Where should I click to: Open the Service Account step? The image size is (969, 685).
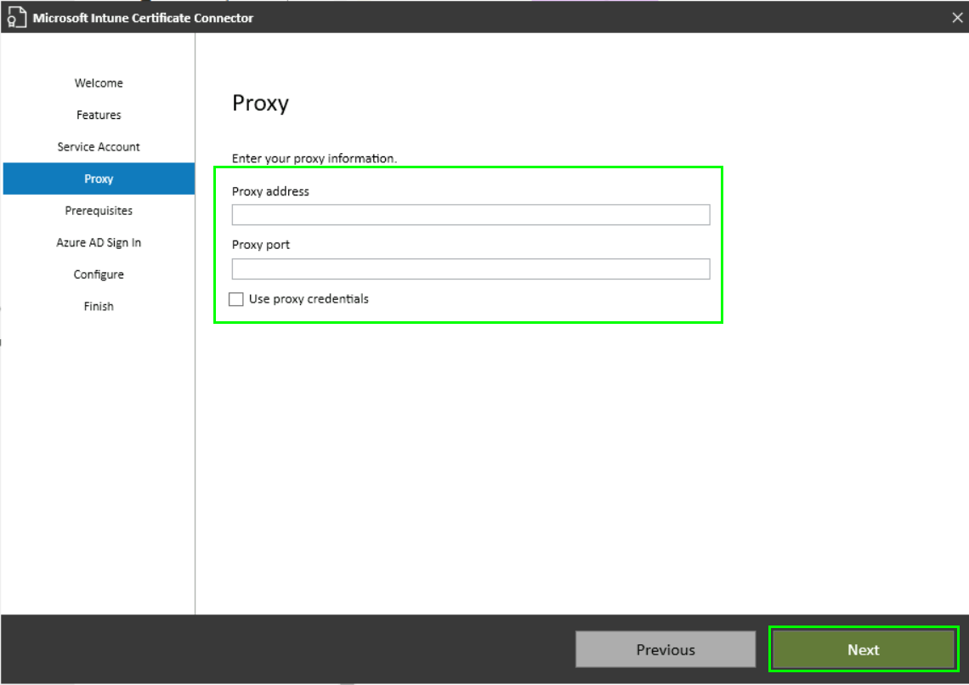tap(99, 147)
